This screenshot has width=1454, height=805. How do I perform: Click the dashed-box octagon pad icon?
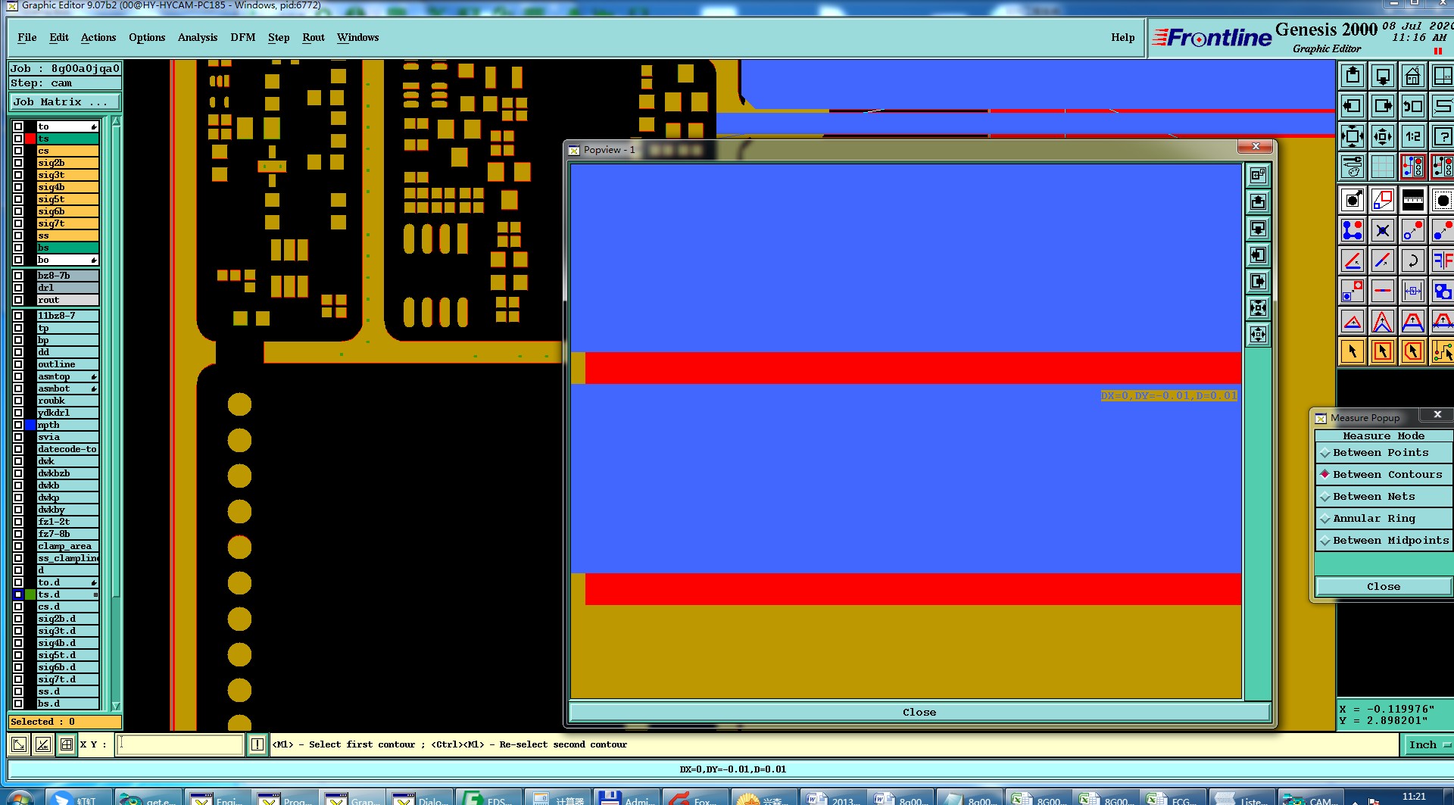coord(1443,201)
